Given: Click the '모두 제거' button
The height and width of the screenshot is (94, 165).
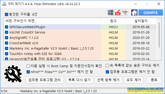Looking at the screenshot, I should click(x=134, y=80).
